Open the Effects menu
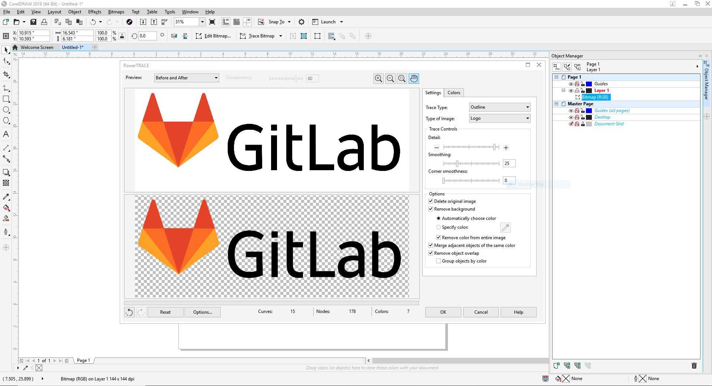Image resolution: width=712 pixels, height=386 pixels. [95, 12]
